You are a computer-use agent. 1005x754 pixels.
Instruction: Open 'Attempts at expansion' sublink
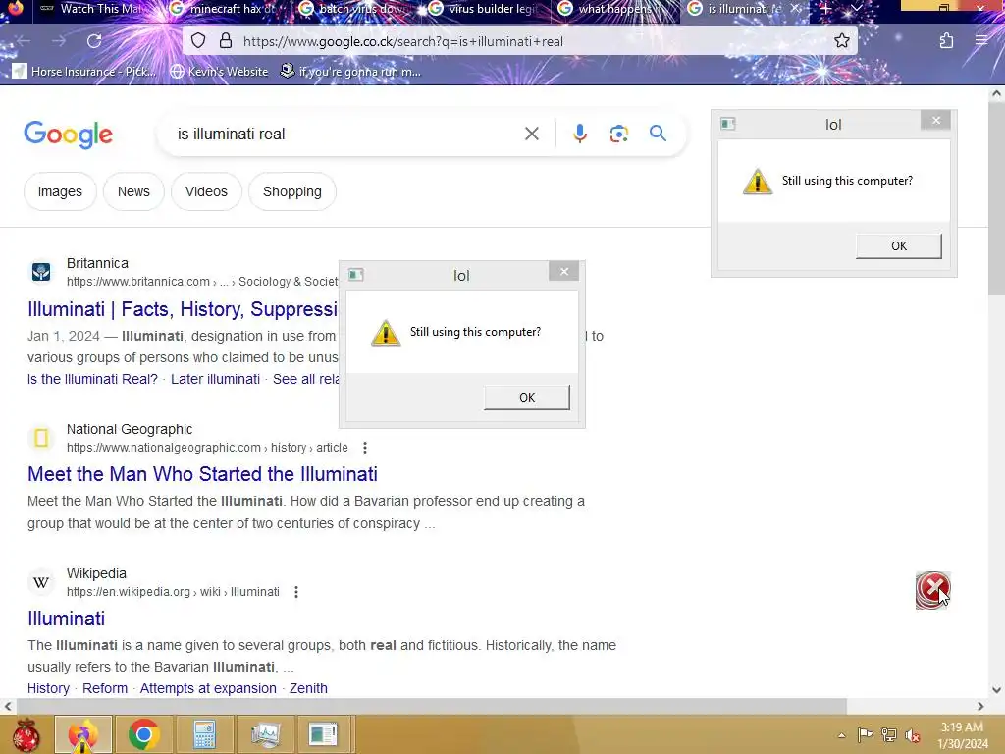[208, 688]
